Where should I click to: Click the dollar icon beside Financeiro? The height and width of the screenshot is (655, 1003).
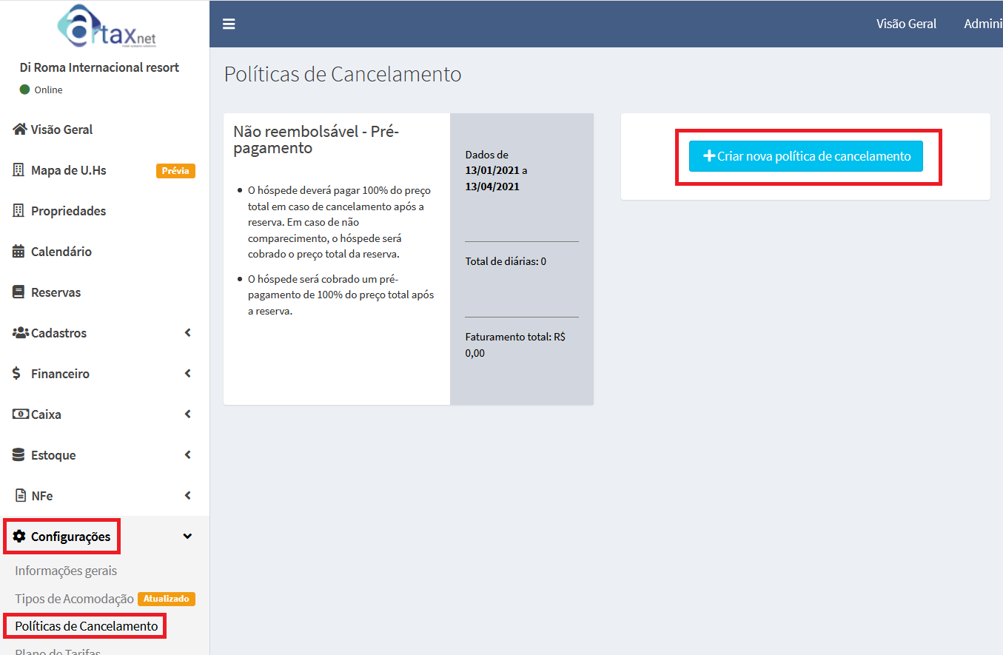[x=17, y=374]
